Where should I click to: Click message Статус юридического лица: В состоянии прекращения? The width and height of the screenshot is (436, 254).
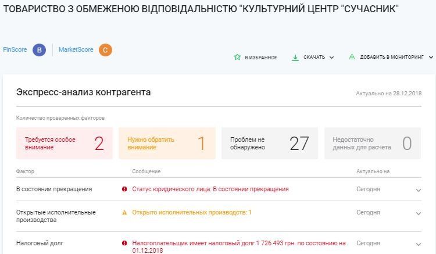210,189
